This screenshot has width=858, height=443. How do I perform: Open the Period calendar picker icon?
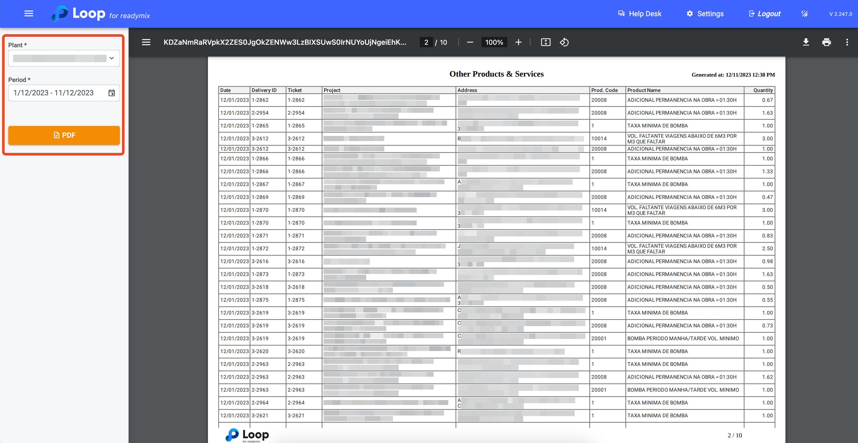point(112,93)
